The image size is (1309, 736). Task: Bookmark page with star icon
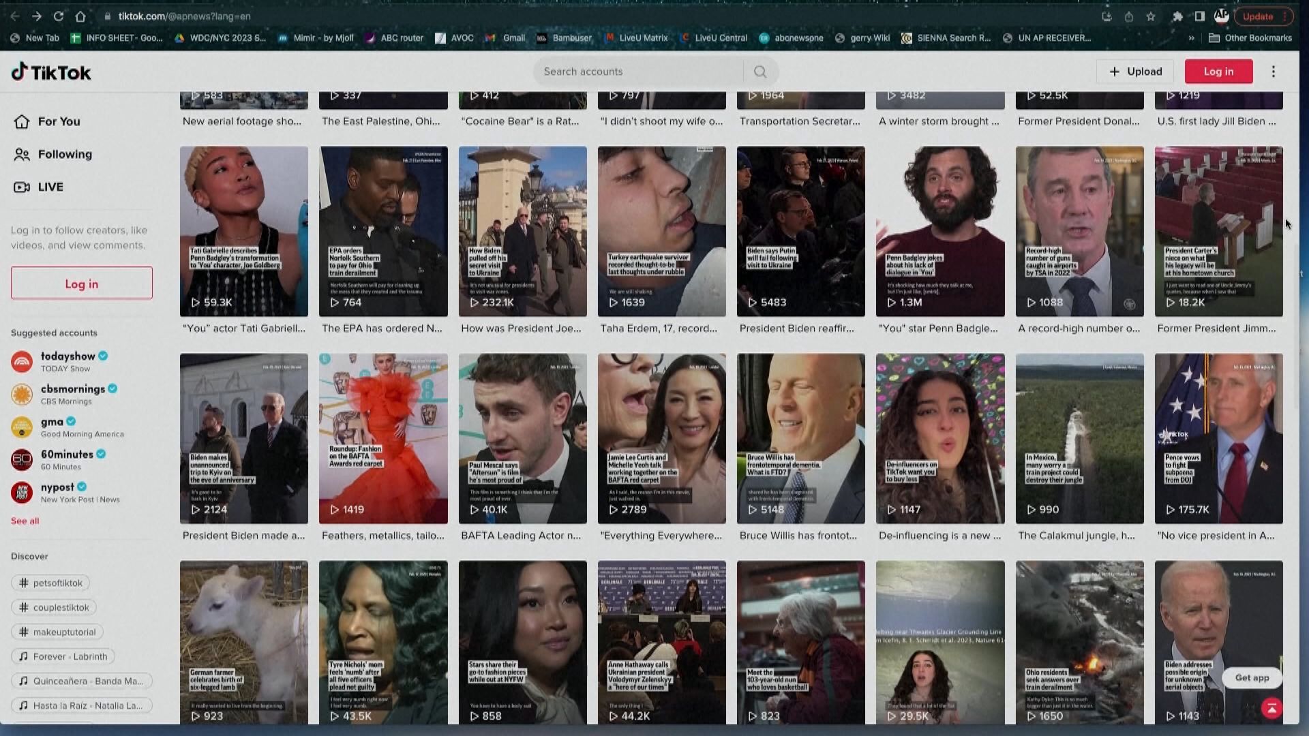coord(1151,16)
